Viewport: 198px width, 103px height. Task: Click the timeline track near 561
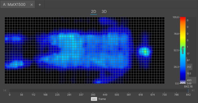tap(129, 91)
